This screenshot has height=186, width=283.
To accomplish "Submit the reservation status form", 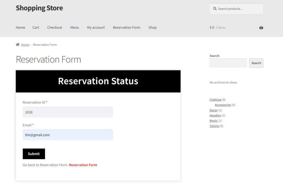I will point(34,154).
